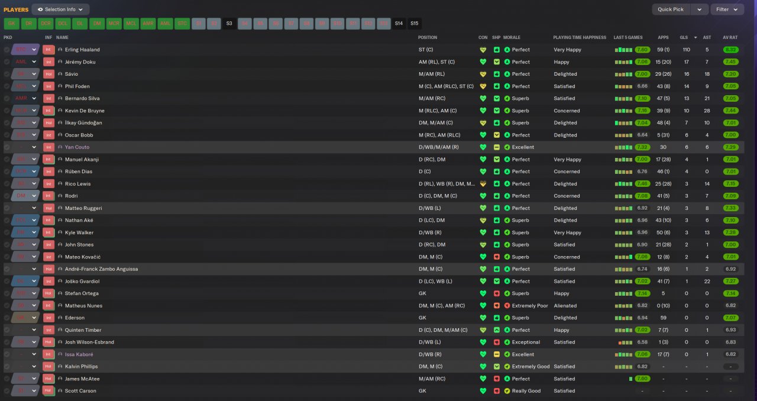Open Erling Haaland's player name link
Screen dimensions: 757x401
(x=82, y=50)
